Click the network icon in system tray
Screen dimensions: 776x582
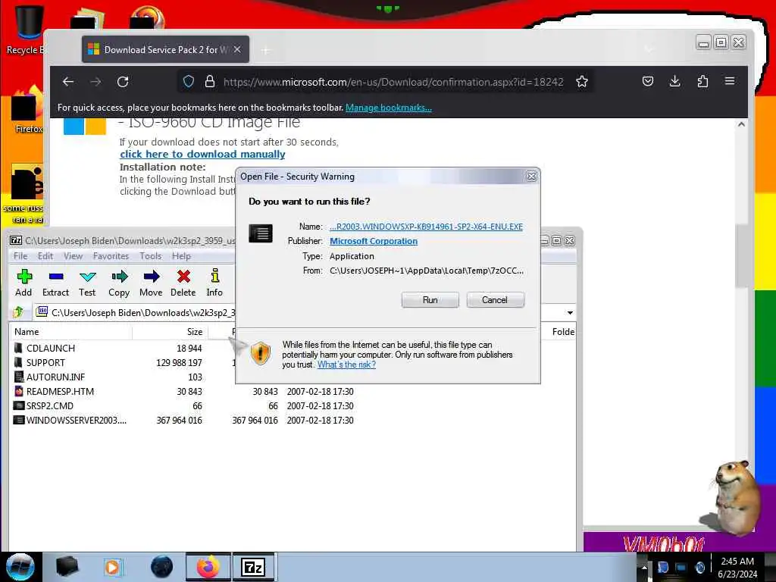[681, 567]
